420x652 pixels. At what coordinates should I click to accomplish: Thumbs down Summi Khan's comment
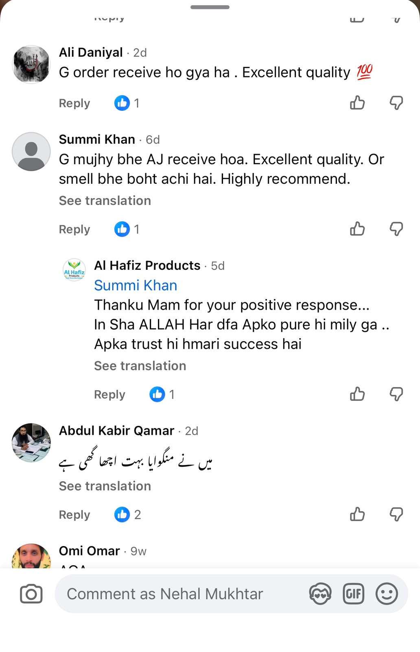[x=396, y=229]
